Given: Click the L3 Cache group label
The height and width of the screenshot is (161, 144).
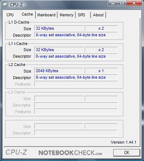Looking at the screenshot, I should [x=17, y=92].
